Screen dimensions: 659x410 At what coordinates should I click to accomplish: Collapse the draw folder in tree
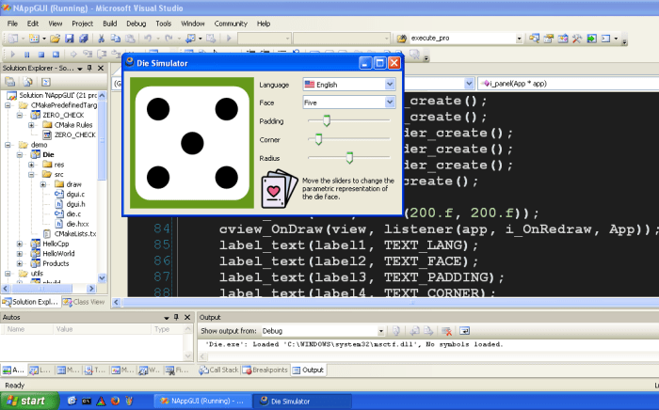pyautogui.click(x=43, y=184)
